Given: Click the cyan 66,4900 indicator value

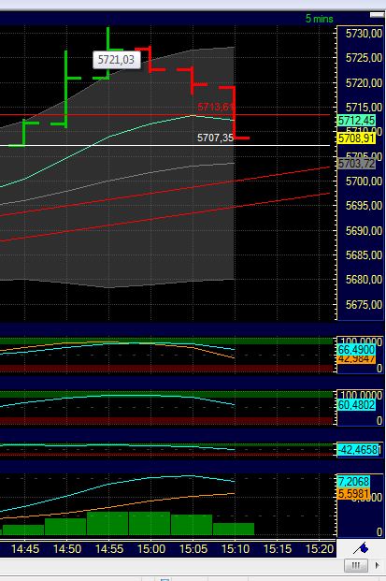Looking at the screenshot, I should coord(356,349).
